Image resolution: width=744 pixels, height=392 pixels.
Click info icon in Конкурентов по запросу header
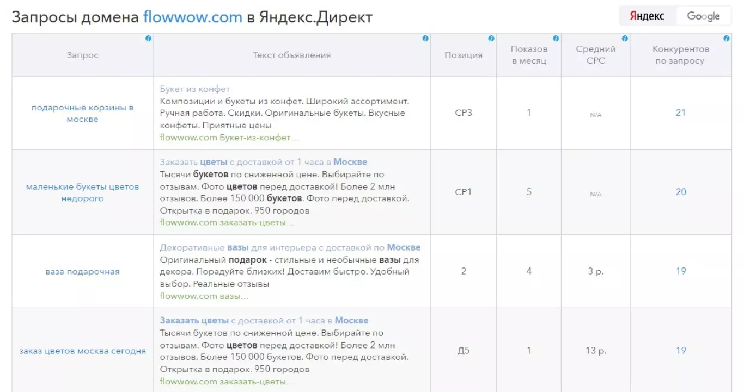coord(727,39)
